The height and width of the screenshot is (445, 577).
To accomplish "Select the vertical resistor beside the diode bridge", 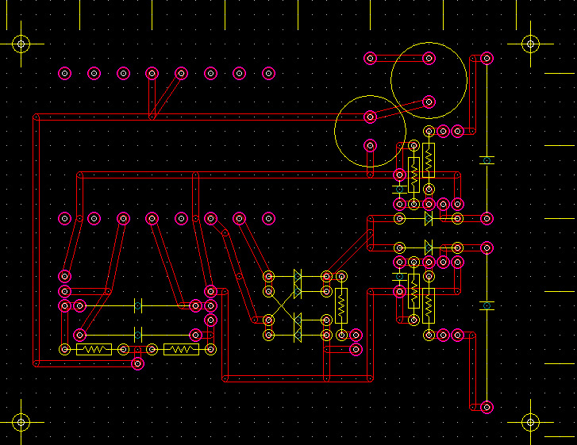I will tap(341, 305).
